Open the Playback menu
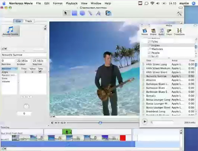The image size is (198, 151). 72,3
